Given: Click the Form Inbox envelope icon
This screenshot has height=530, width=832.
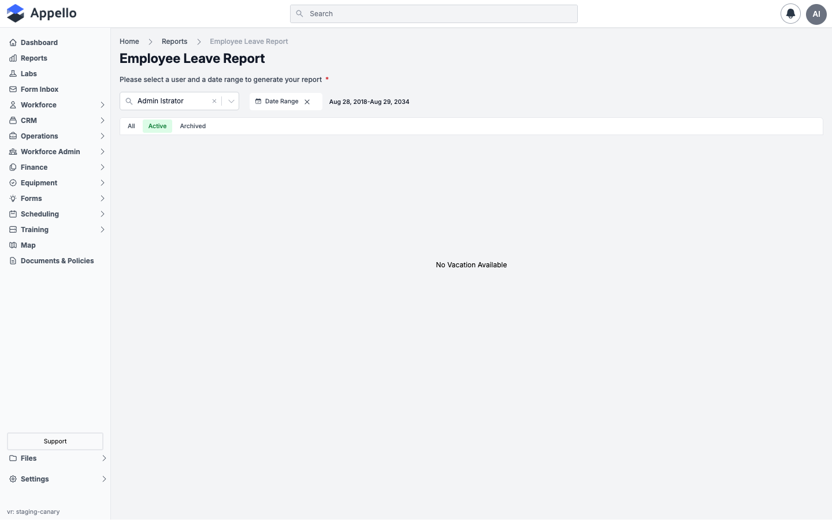Looking at the screenshot, I should pyautogui.click(x=13, y=89).
